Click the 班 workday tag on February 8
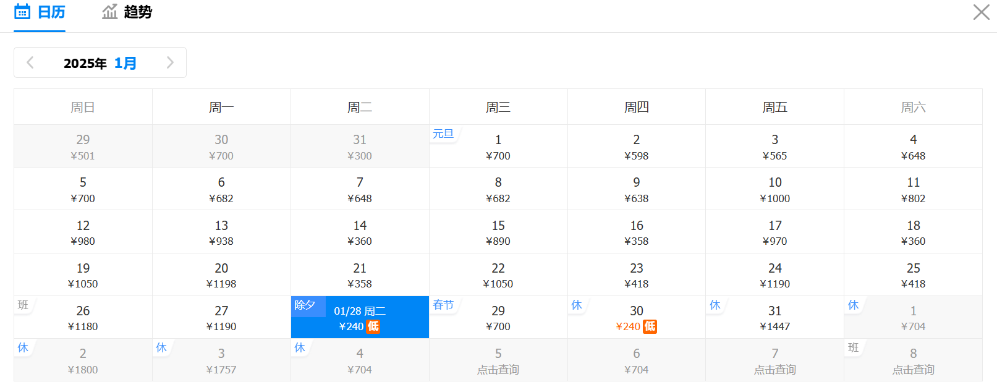 [854, 347]
